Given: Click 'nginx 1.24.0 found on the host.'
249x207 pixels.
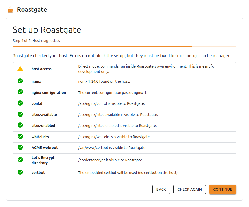Looking at the screenshot, I should [x=104, y=81].
